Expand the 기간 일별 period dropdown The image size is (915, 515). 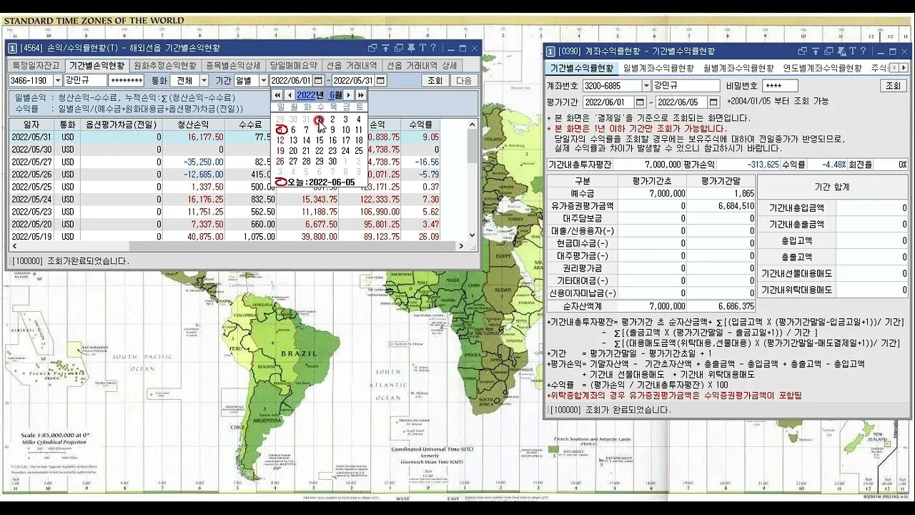coord(263,81)
